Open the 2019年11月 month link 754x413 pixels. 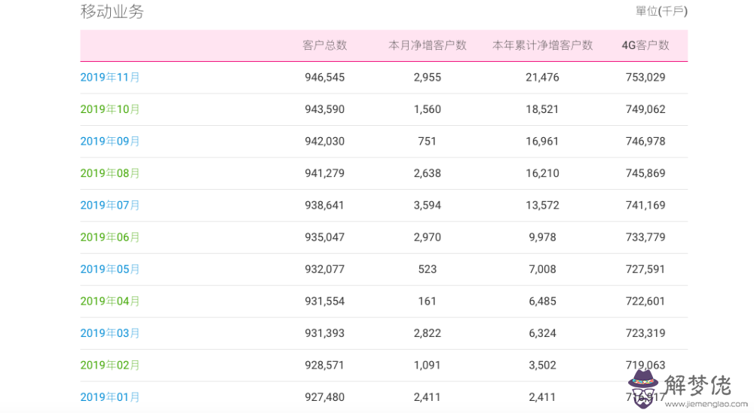[x=110, y=77]
